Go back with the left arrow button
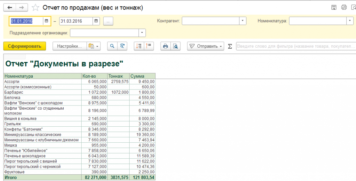This screenshot has width=356, height=181. click(x=10, y=8)
